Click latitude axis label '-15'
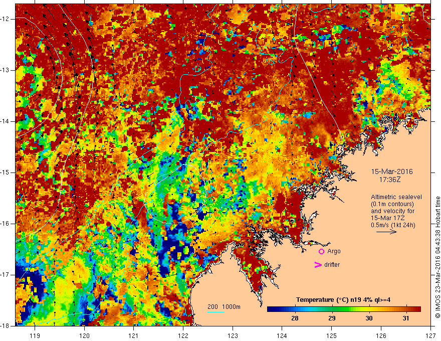441x341 pixels. [5, 173]
